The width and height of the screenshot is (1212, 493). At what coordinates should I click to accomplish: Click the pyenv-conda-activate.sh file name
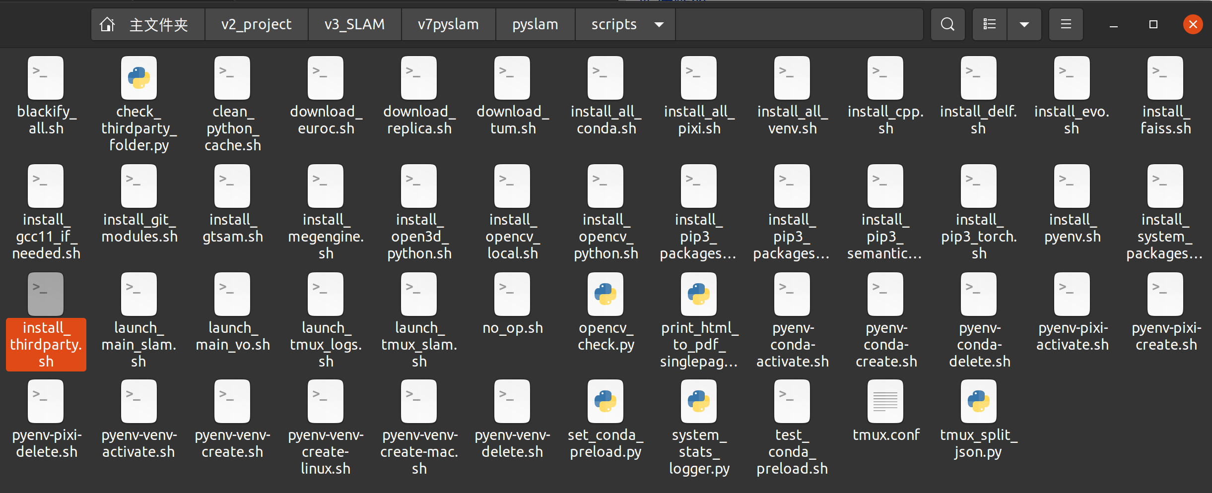pyautogui.click(x=793, y=345)
